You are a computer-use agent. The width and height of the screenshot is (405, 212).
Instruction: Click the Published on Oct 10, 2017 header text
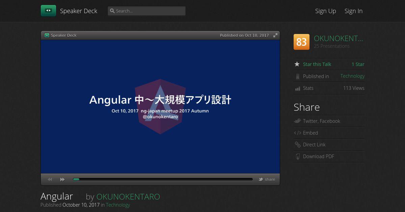tap(244, 35)
